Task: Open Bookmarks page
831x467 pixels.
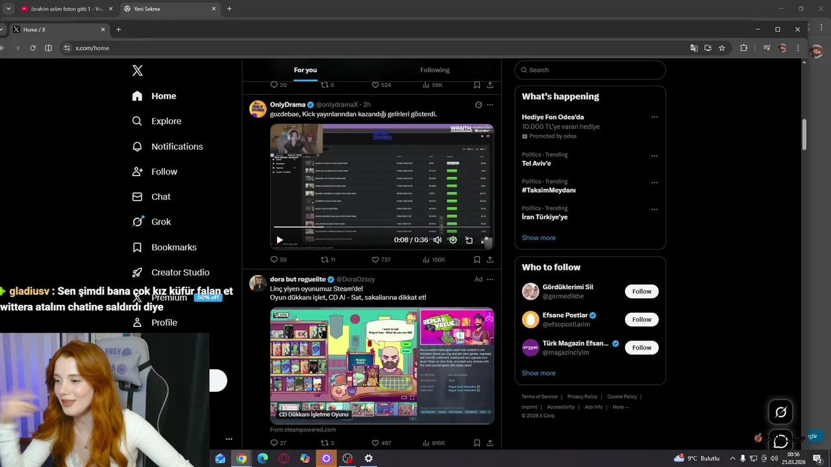Action: [x=164, y=247]
